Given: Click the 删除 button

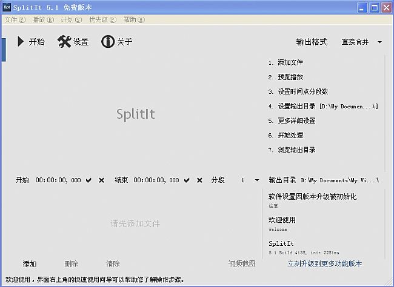Looking at the screenshot, I should (71, 263).
